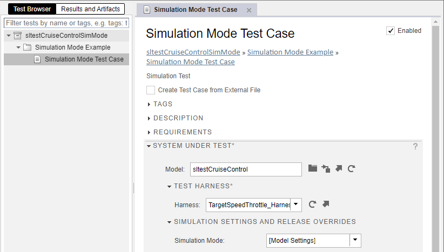Image resolution: width=444 pixels, height=252 pixels.
Task: Check Create Test Case from External File
Action: point(151,90)
